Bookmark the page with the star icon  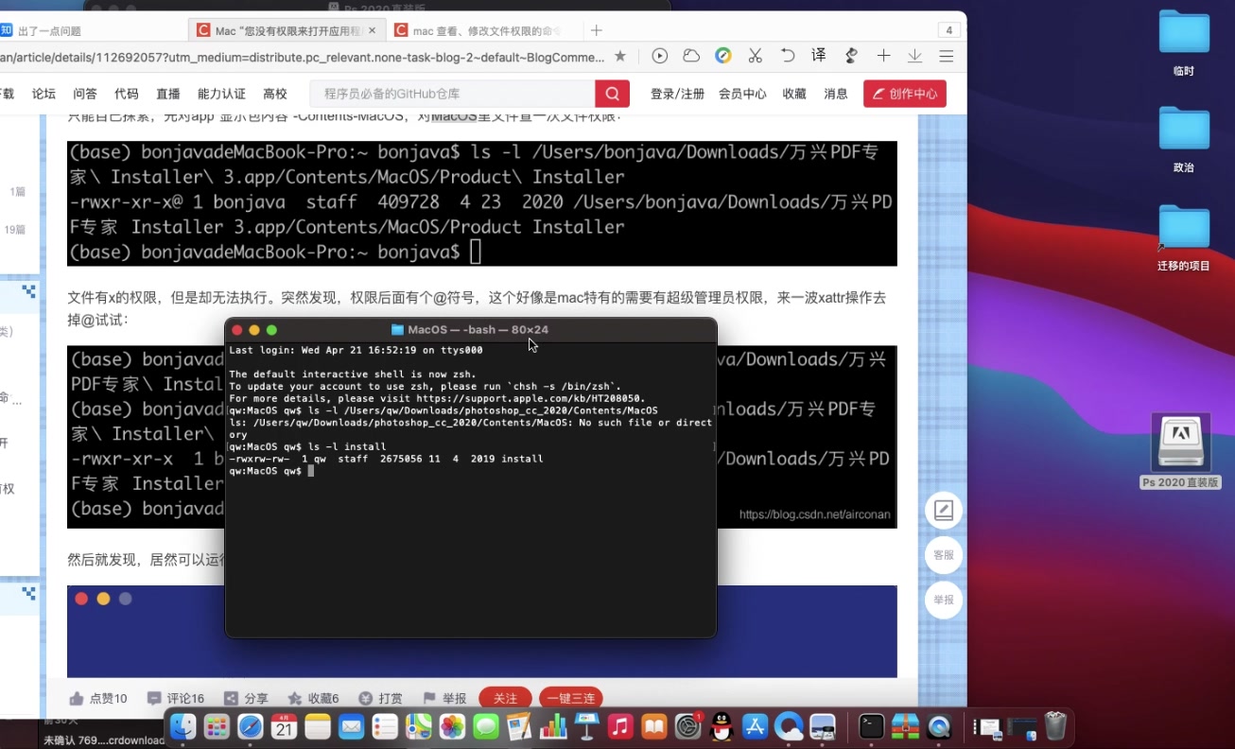620,56
